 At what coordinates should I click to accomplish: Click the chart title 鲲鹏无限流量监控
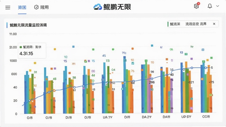tap(28, 25)
